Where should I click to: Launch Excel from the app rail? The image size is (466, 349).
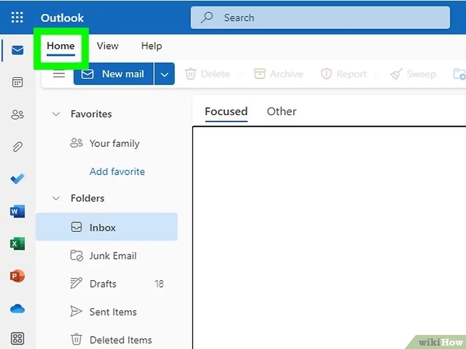(x=17, y=244)
